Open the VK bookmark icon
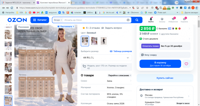 tap(60, 12)
